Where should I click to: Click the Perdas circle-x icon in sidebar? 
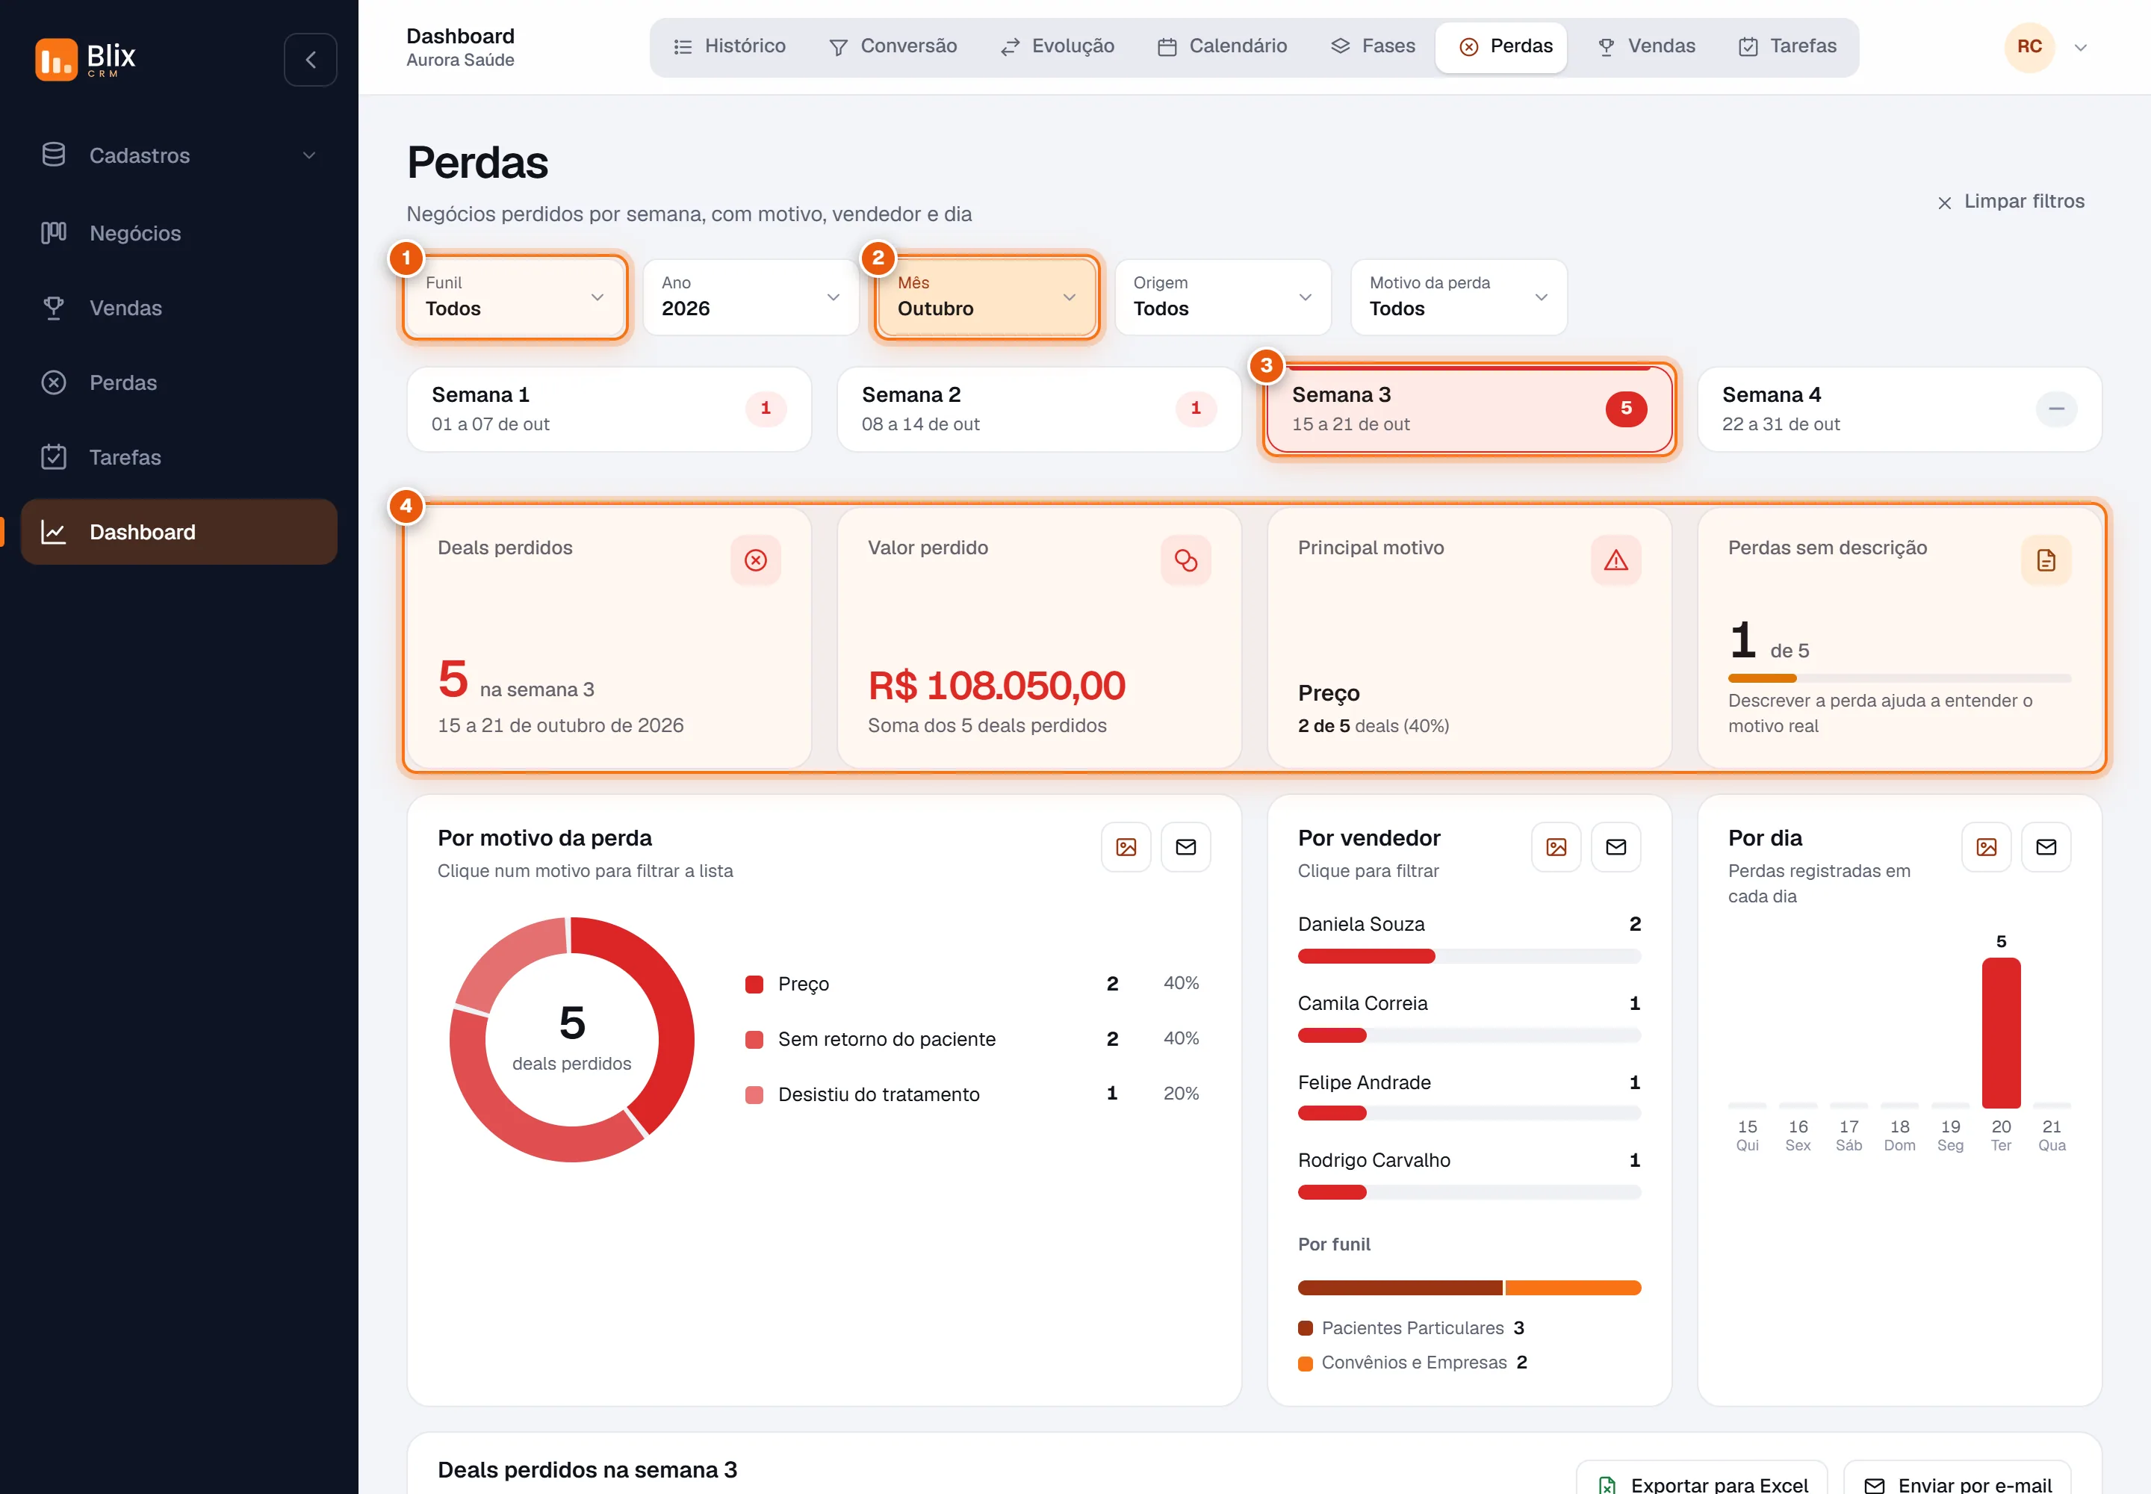point(53,382)
